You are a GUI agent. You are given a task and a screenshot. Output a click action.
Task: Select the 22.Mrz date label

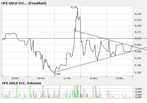[94, 78]
